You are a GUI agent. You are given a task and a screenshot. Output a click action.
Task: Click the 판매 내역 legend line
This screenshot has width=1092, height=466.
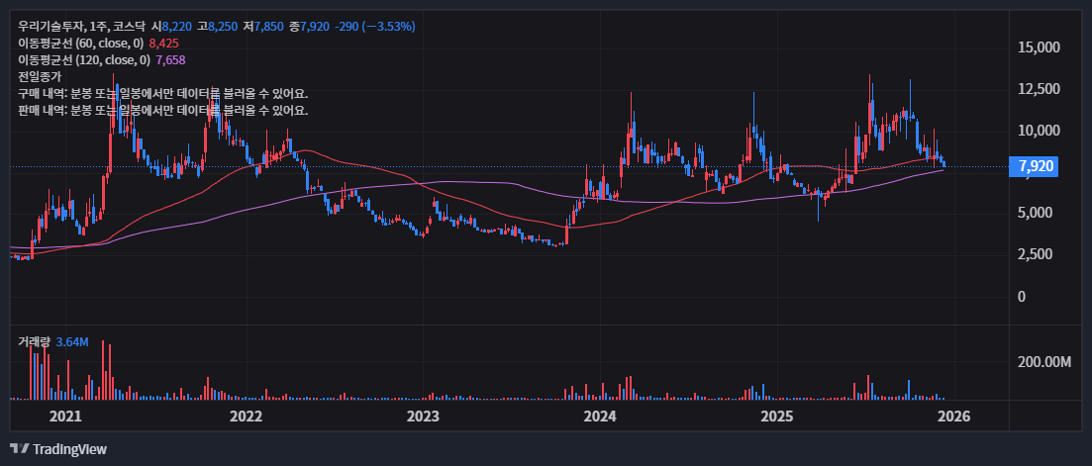tap(163, 110)
